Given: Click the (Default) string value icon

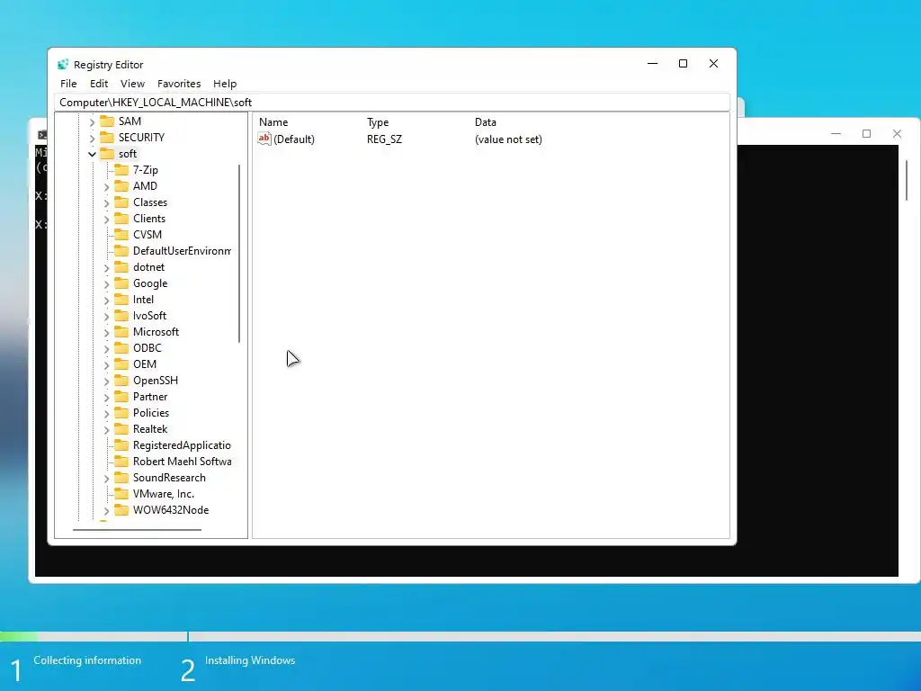Looking at the screenshot, I should (x=264, y=139).
